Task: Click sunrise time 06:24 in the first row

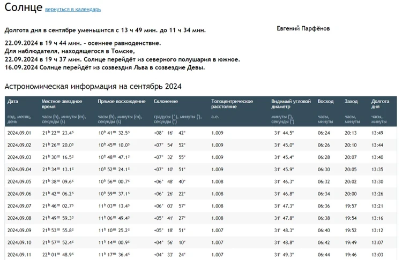Action: click(x=325, y=133)
